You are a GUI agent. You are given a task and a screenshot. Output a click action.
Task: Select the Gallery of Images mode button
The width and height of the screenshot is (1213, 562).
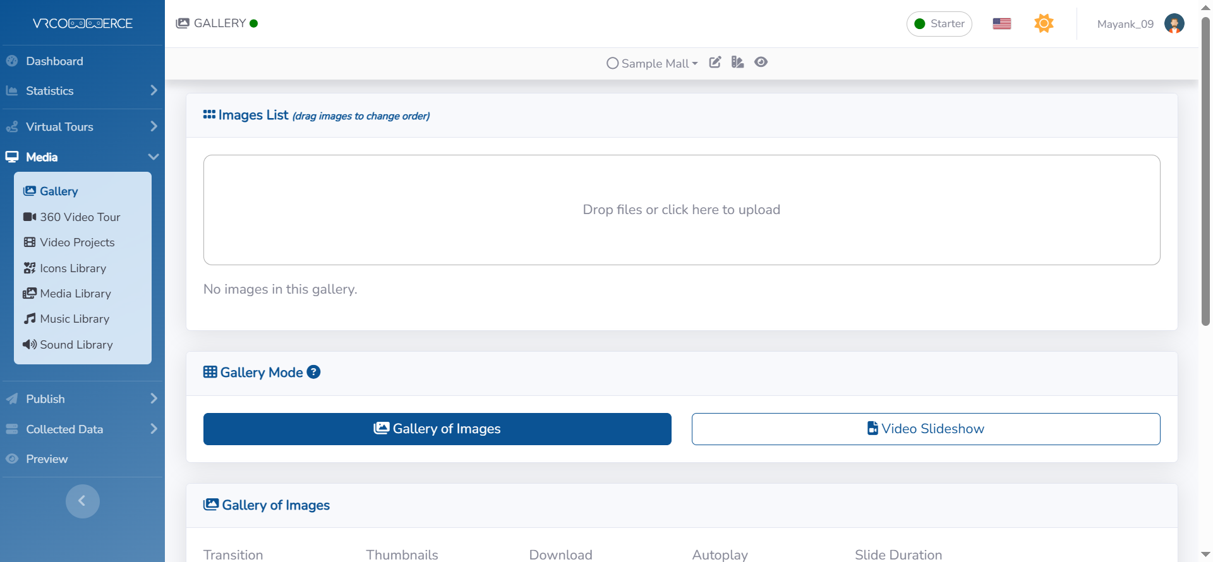[437, 429]
